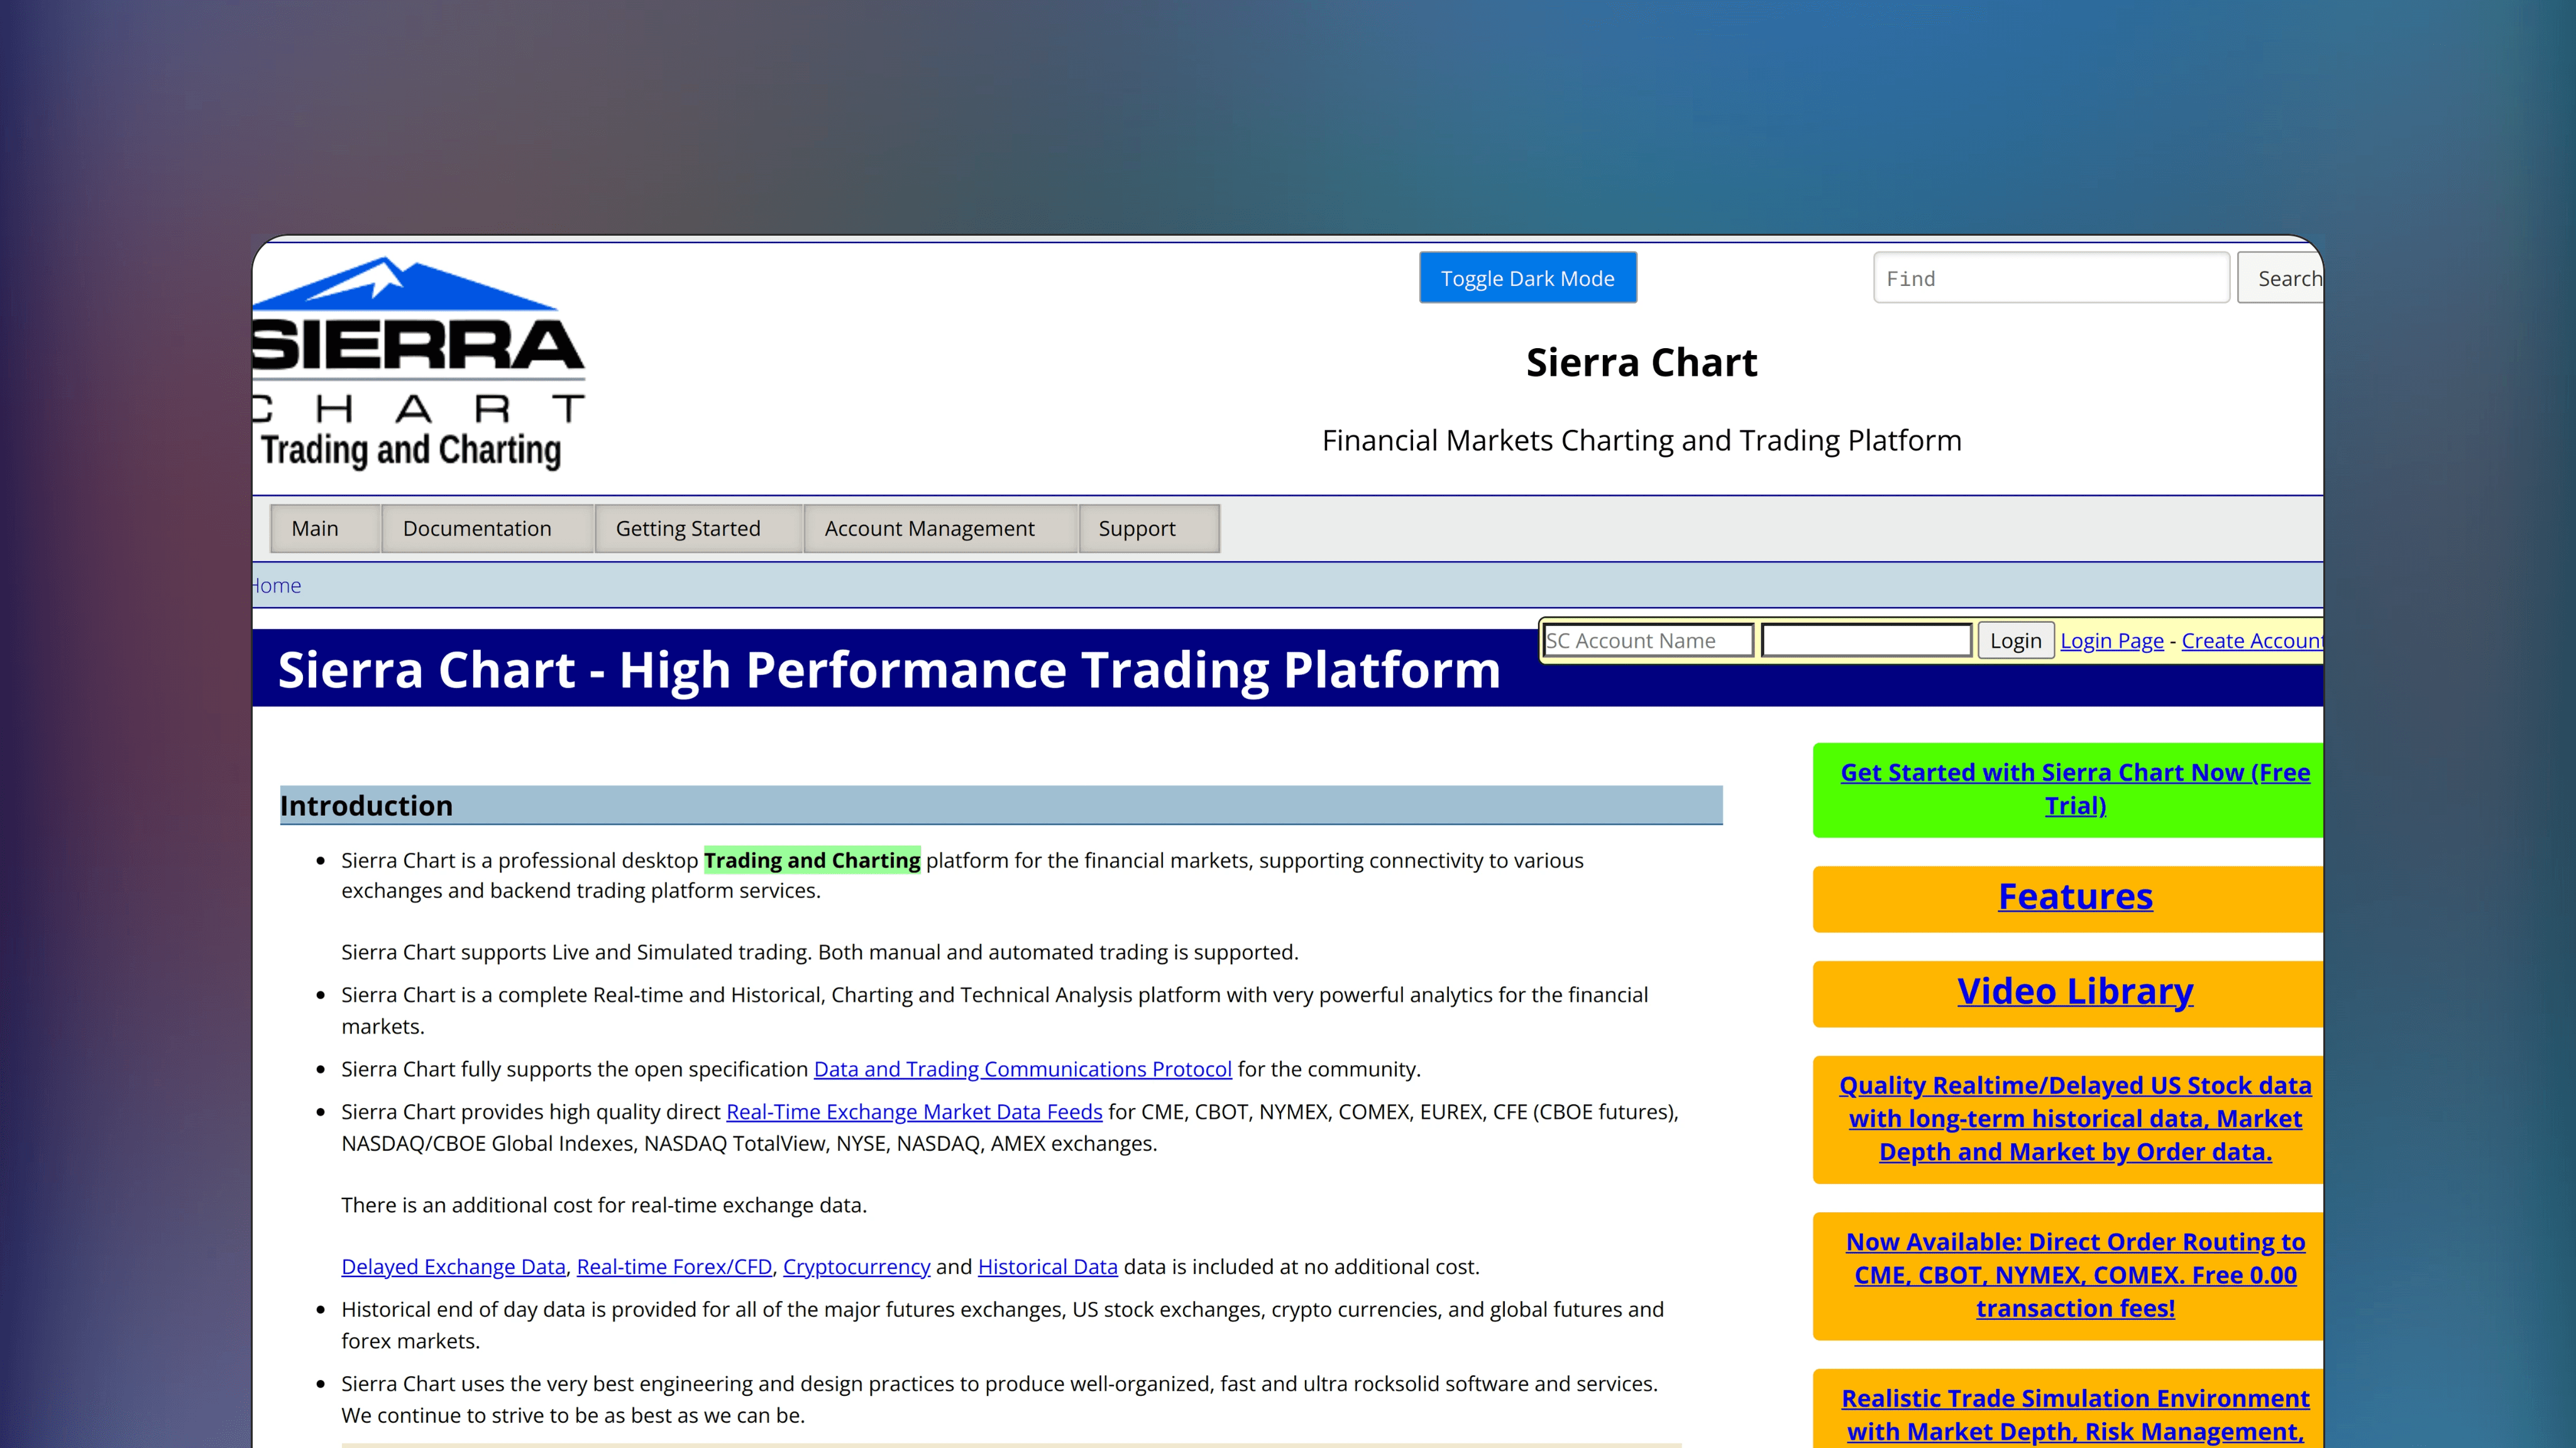Open the Features page
The height and width of the screenshot is (1448, 2576).
[2075, 896]
